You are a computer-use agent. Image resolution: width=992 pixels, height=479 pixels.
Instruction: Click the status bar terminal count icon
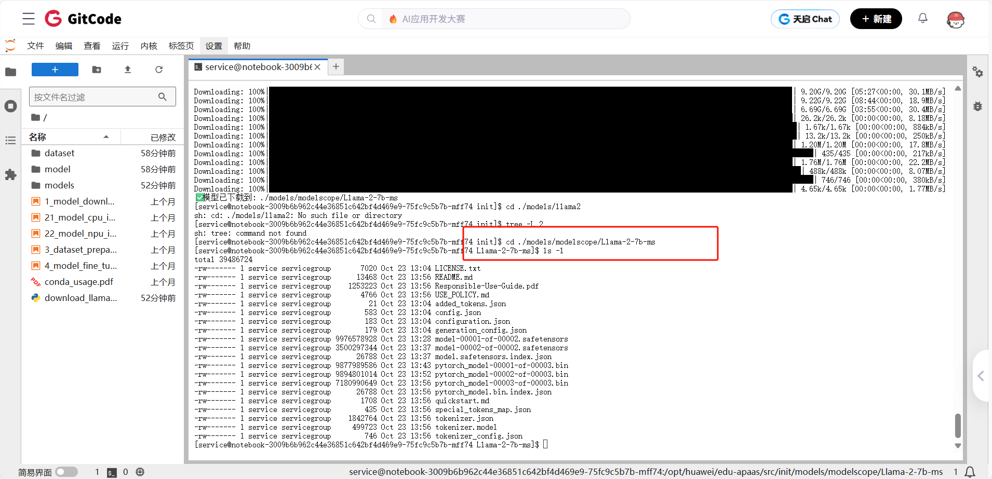point(112,472)
